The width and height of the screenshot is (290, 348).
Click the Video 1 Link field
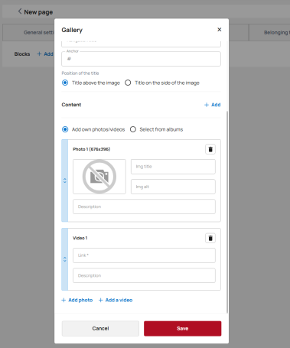pos(144,255)
